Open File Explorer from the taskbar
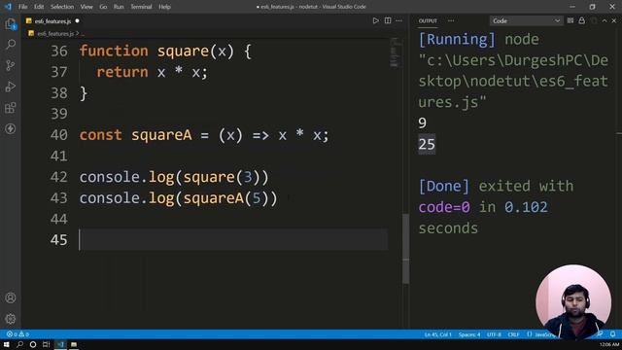622x350 pixels. (74, 344)
